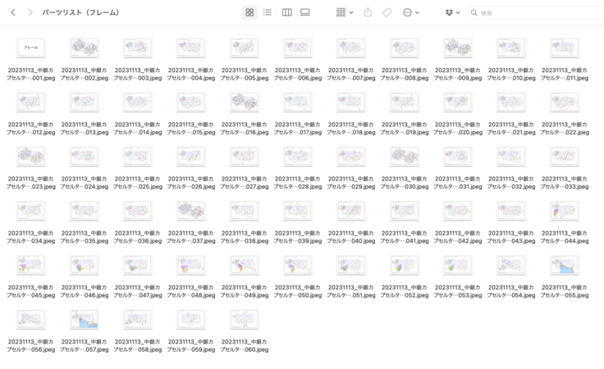Click the Edit Tags icon
This screenshot has width=604, height=369.
tap(387, 12)
